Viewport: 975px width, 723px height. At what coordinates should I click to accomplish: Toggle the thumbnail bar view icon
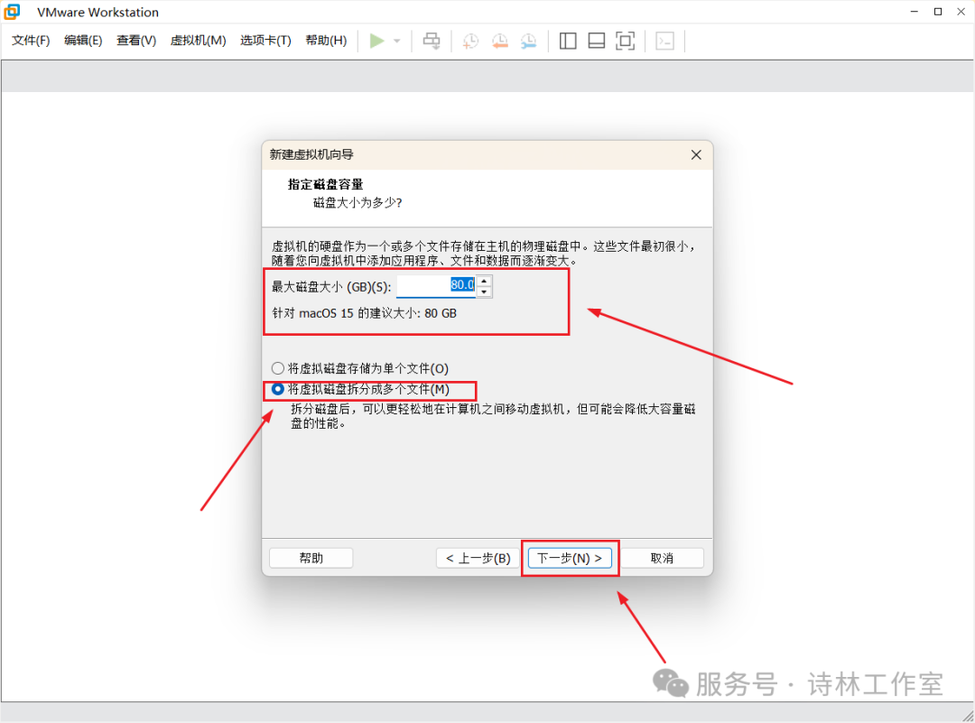[597, 41]
